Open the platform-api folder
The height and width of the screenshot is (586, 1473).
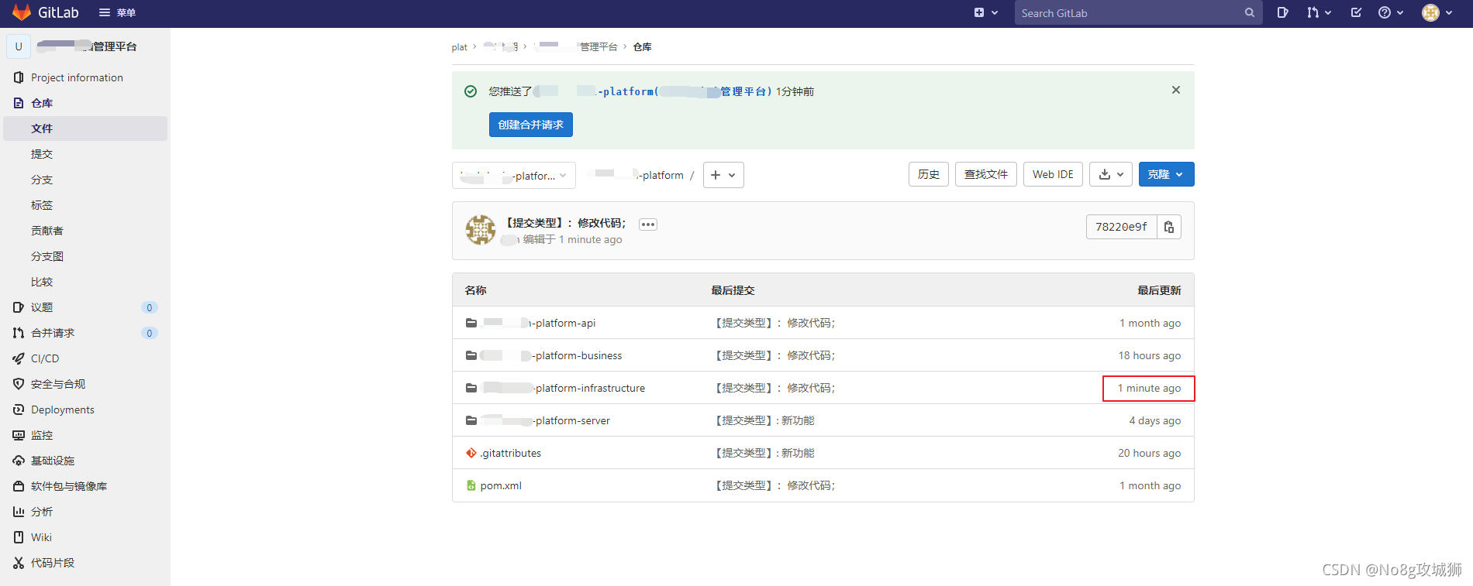(538, 323)
